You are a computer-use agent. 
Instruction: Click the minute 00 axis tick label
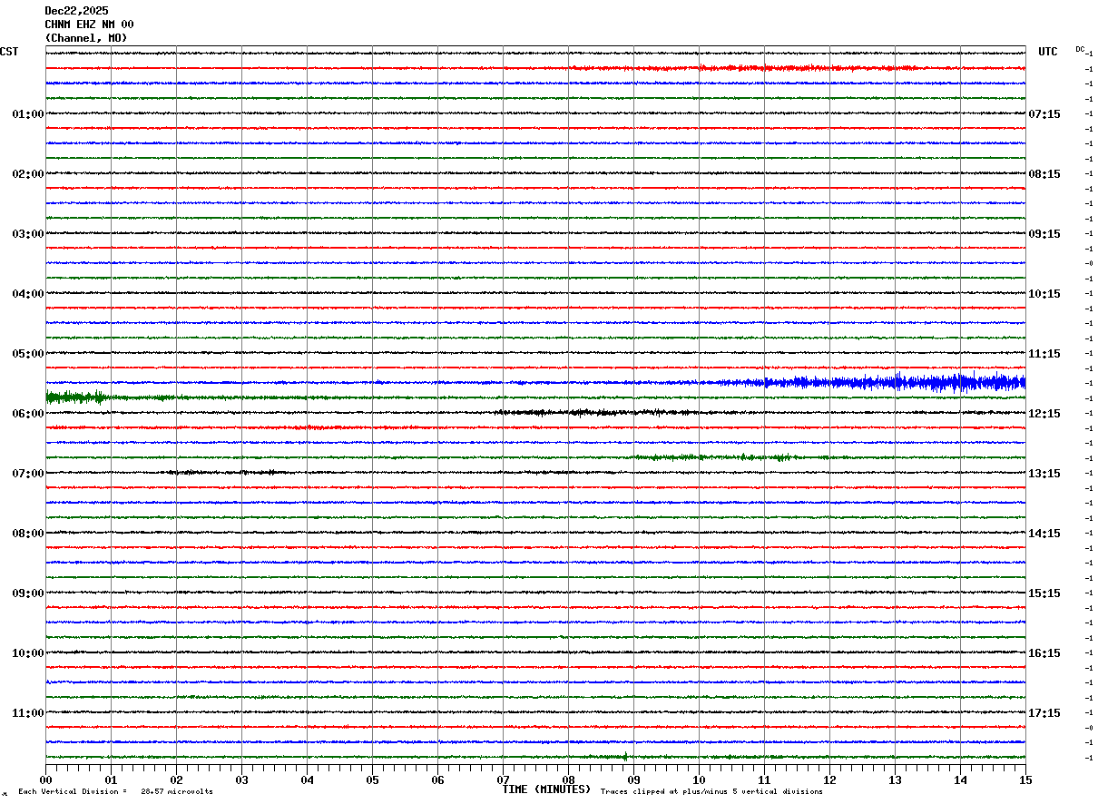[x=45, y=779]
